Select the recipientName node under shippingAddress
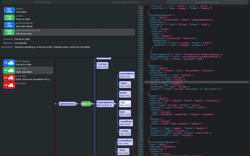 (127, 75)
